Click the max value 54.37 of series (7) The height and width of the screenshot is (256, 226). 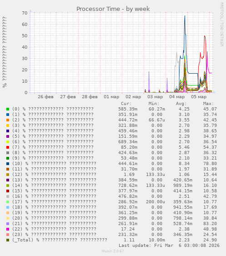pos(210,147)
